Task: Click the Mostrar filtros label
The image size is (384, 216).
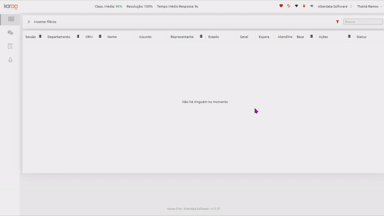Action: coord(45,22)
